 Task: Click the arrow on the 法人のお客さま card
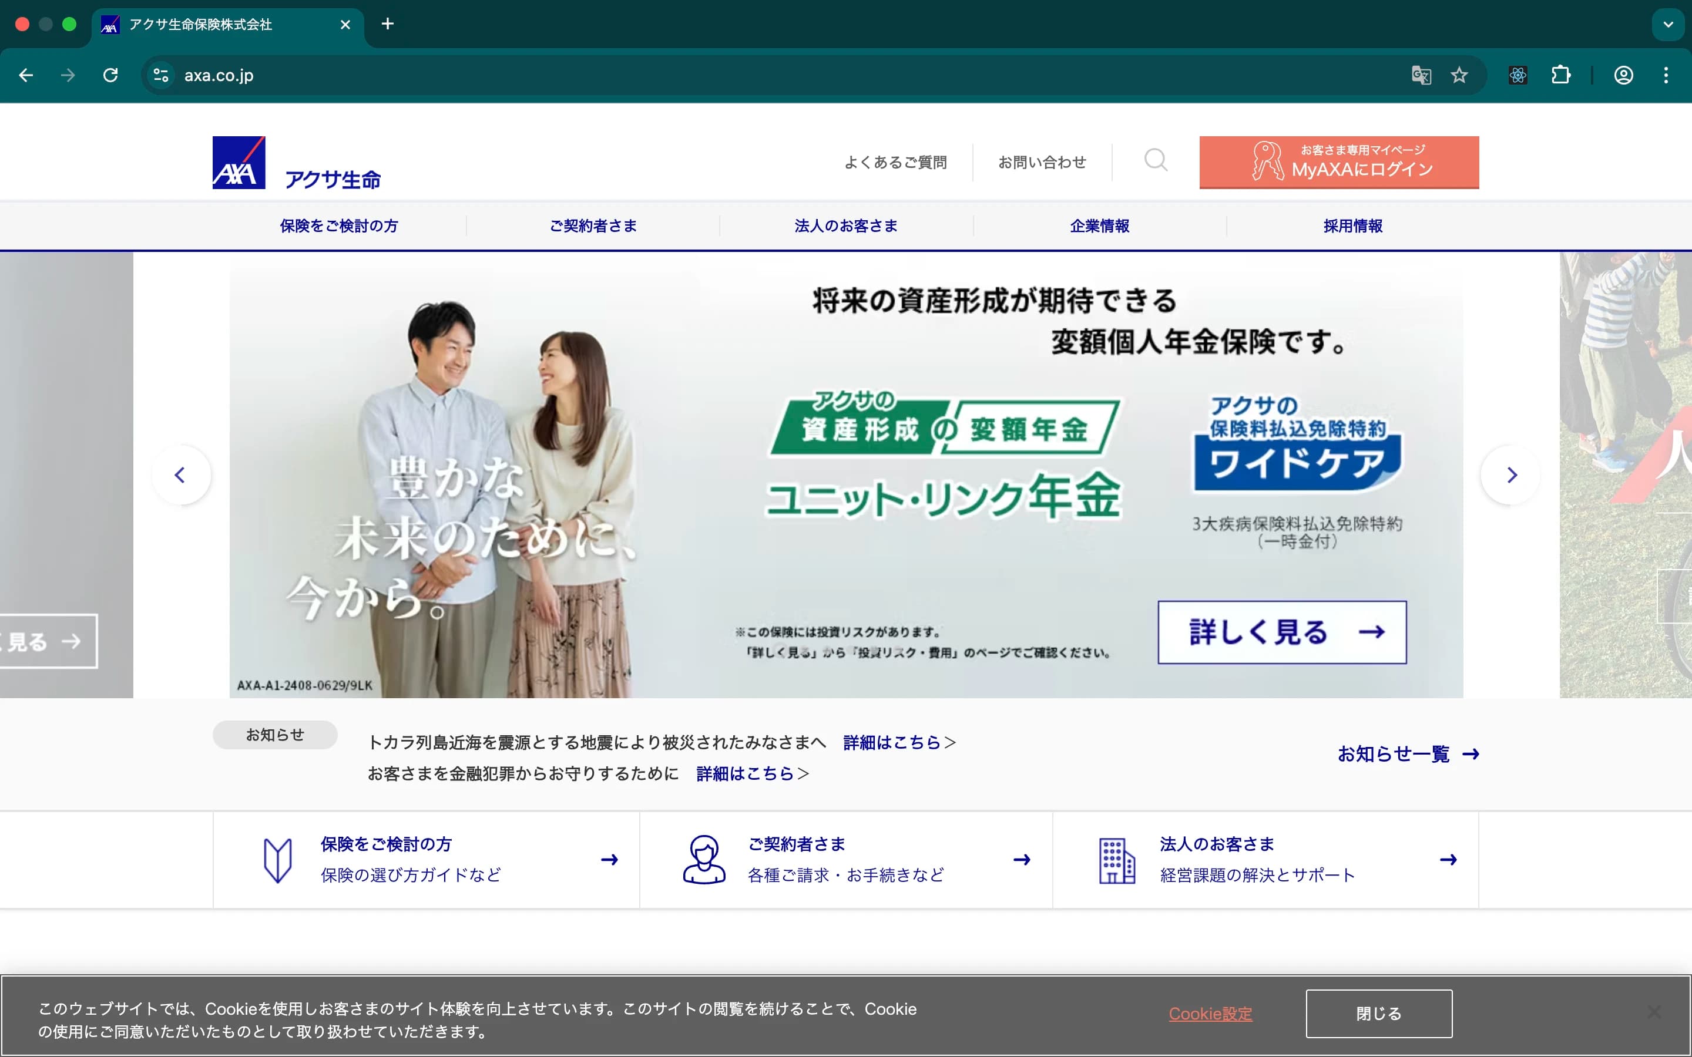coord(1448,859)
